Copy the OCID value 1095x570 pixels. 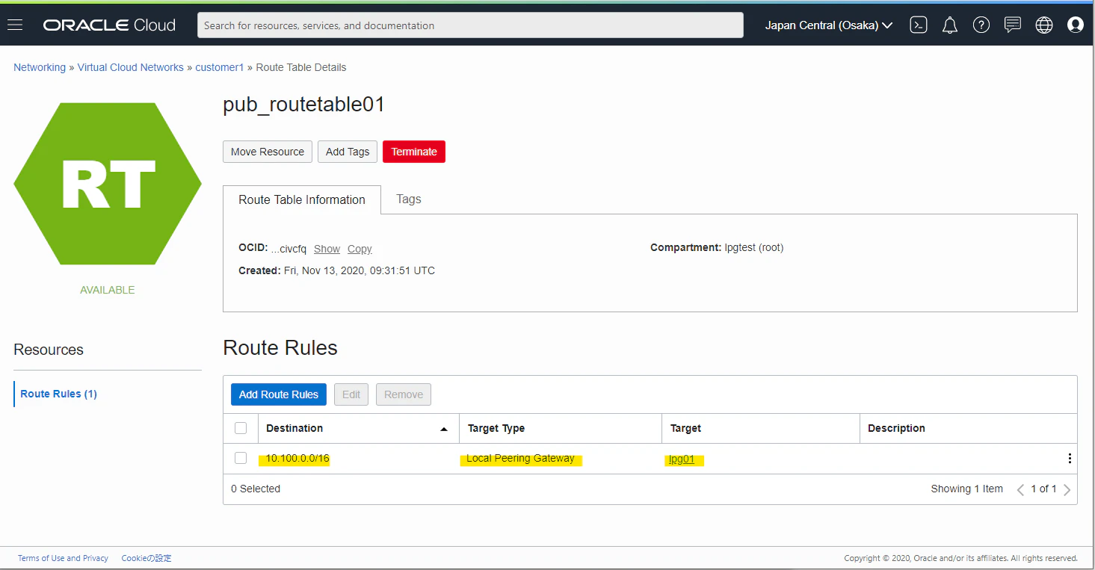(360, 249)
